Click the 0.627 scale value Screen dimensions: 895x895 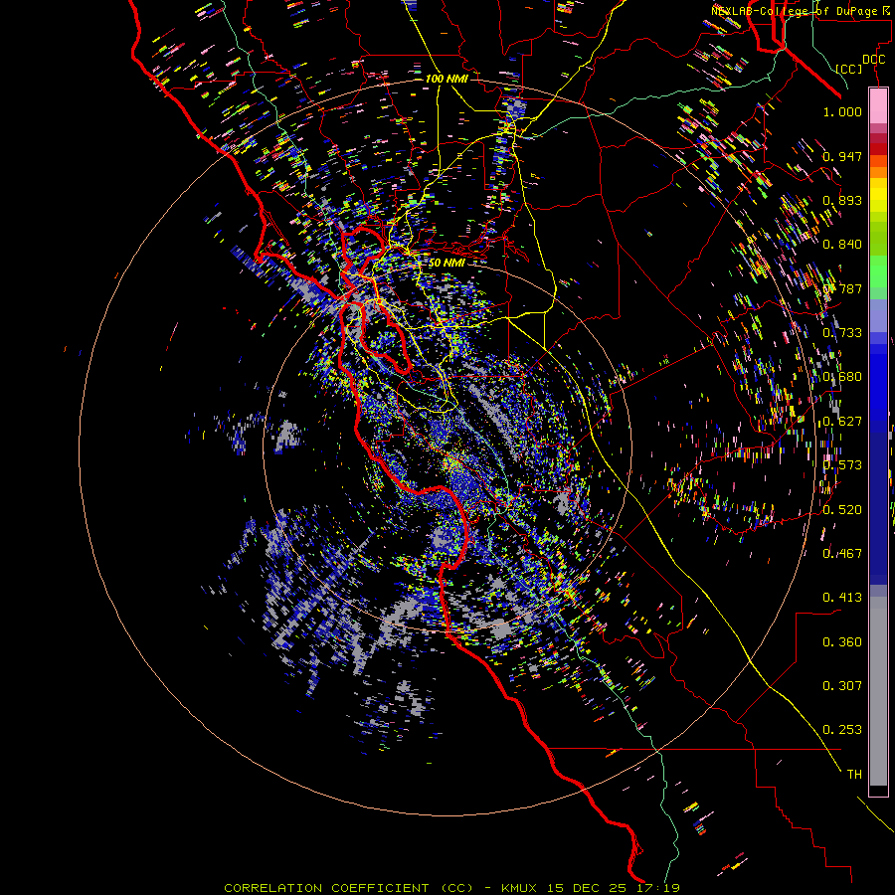click(x=842, y=422)
